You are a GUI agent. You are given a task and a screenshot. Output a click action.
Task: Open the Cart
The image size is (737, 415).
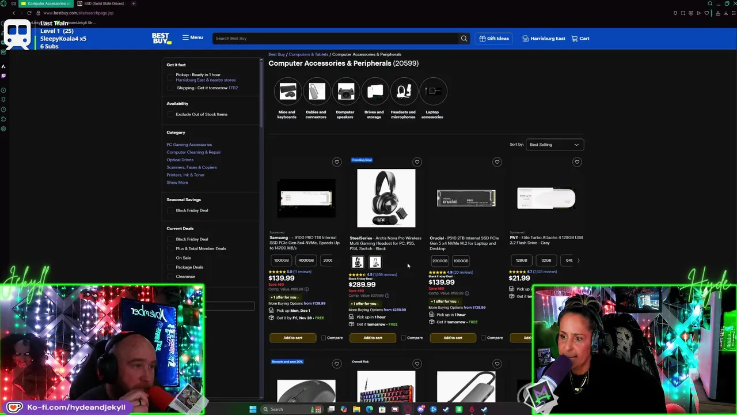point(580,39)
